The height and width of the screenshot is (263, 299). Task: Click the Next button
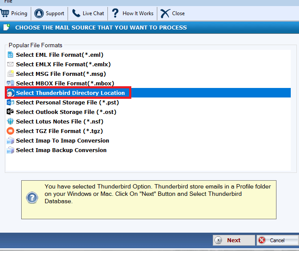(x=234, y=240)
